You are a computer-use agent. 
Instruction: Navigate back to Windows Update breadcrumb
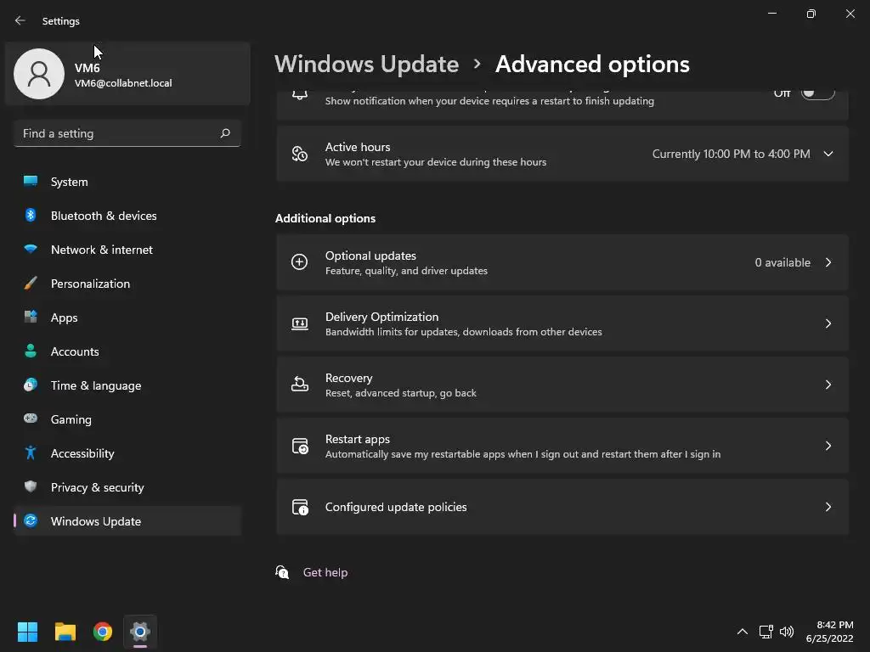(366, 65)
